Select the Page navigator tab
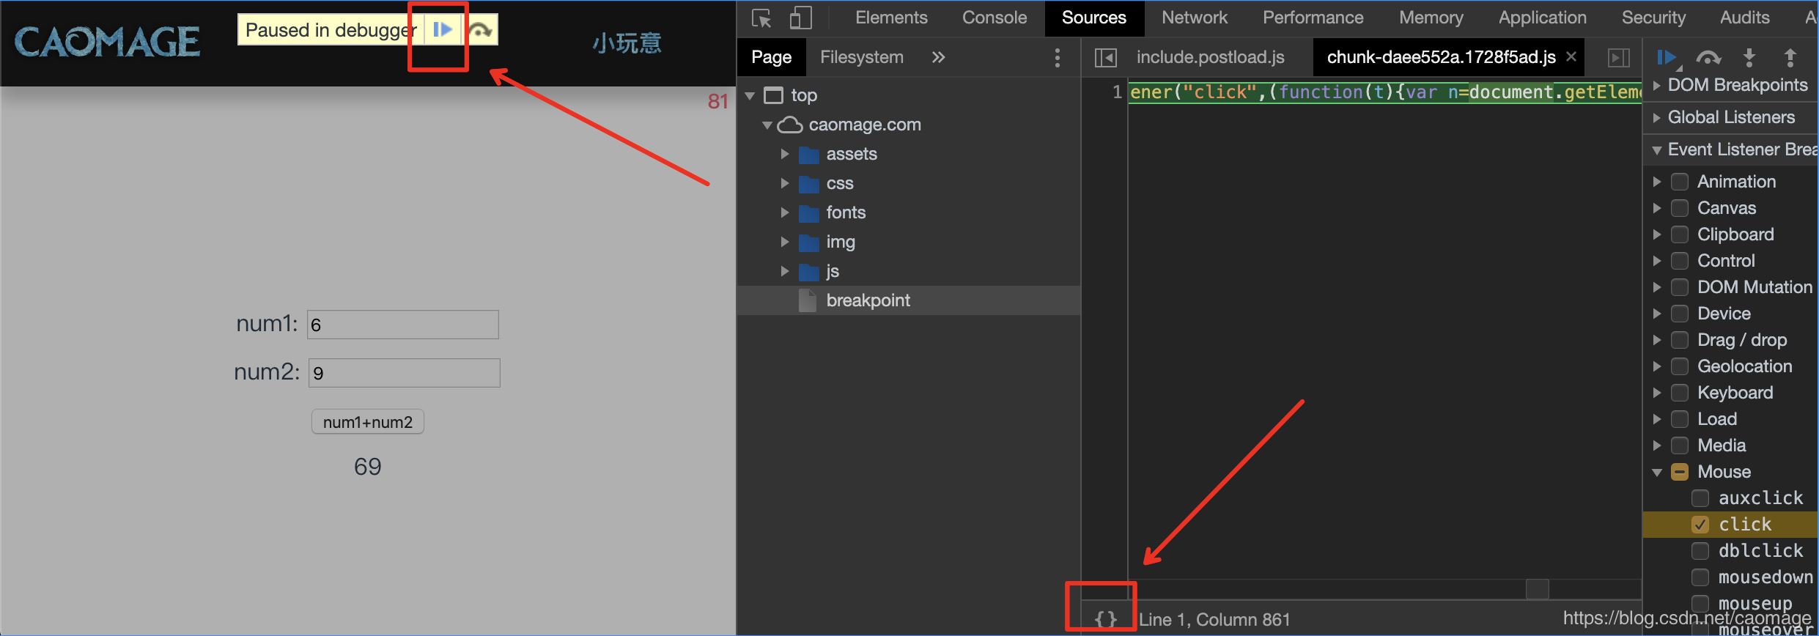Viewport: 1819px width, 636px height. 771,57
